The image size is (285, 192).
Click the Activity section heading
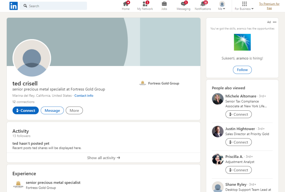point(21,131)
